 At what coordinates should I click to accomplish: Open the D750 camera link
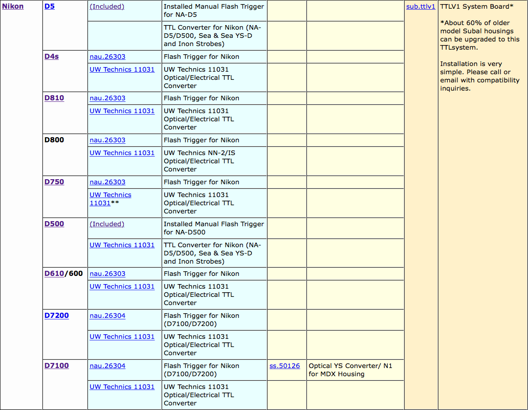(54, 182)
